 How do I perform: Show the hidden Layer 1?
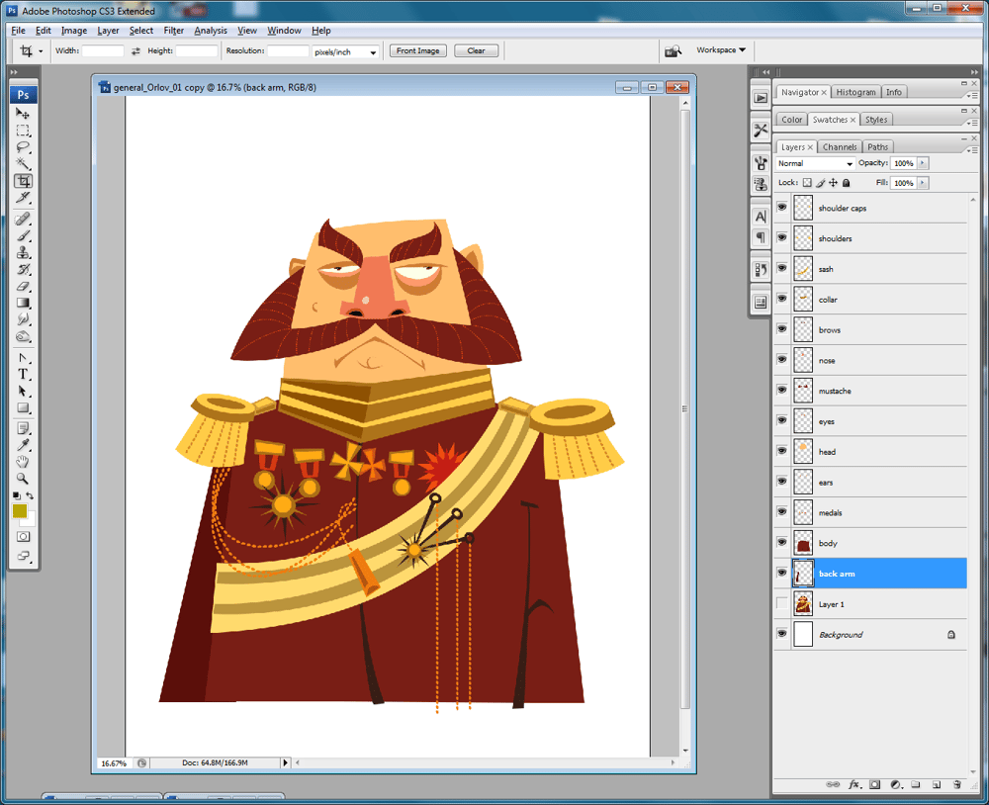[x=782, y=603]
